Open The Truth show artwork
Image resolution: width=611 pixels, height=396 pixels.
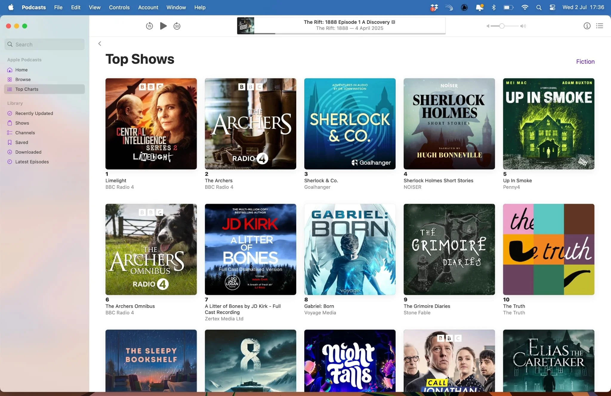(548, 250)
